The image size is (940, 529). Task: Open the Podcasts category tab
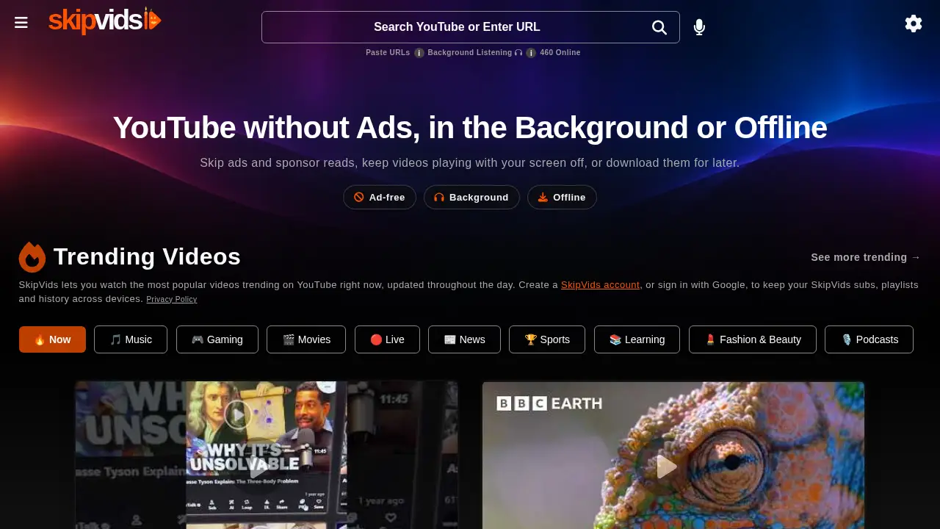[x=869, y=339]
